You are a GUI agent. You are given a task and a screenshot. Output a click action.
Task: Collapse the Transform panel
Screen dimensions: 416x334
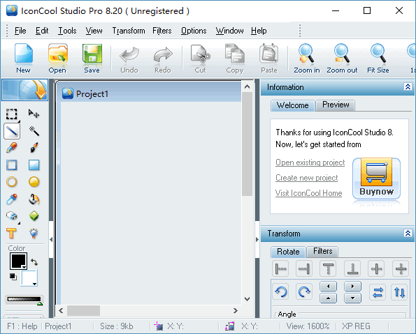408,233
